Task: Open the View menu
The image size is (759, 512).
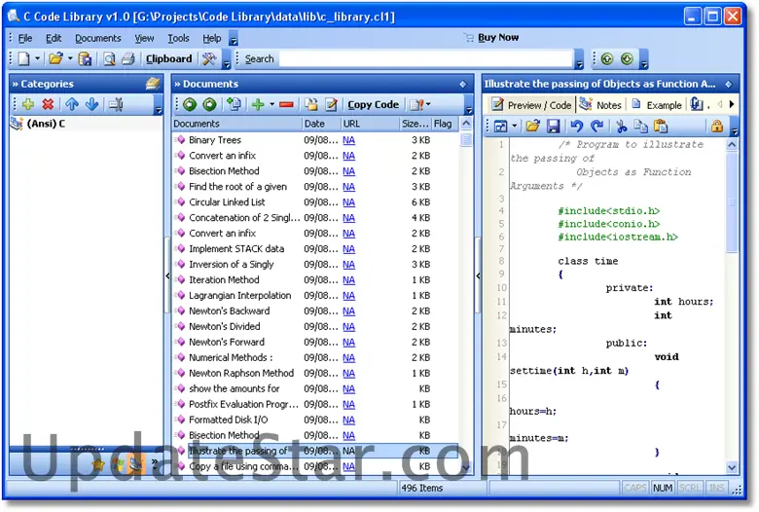Action: point(144,38)
